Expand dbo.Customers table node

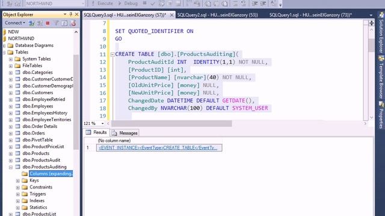pyautogui.click(x=11, y=93)
